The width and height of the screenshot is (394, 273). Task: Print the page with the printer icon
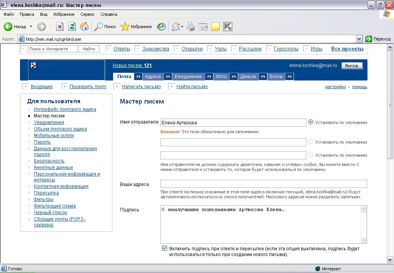[x=191, y=27]
